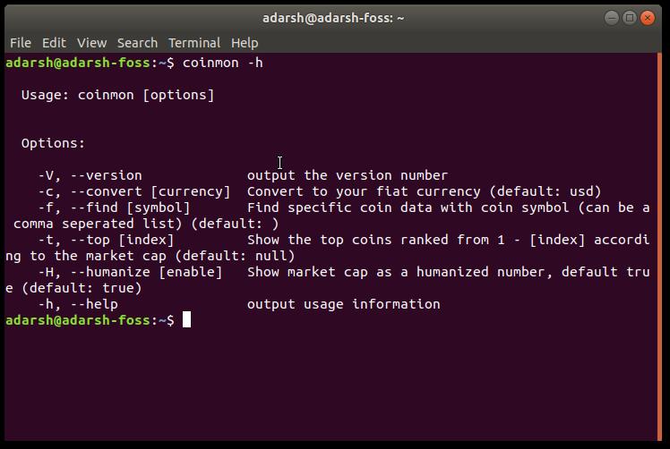Click the '--convert [currency]' option text
The image size is (670, 449).
(150, 191)
